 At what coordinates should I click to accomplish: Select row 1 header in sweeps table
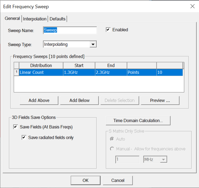pos(16,72)
